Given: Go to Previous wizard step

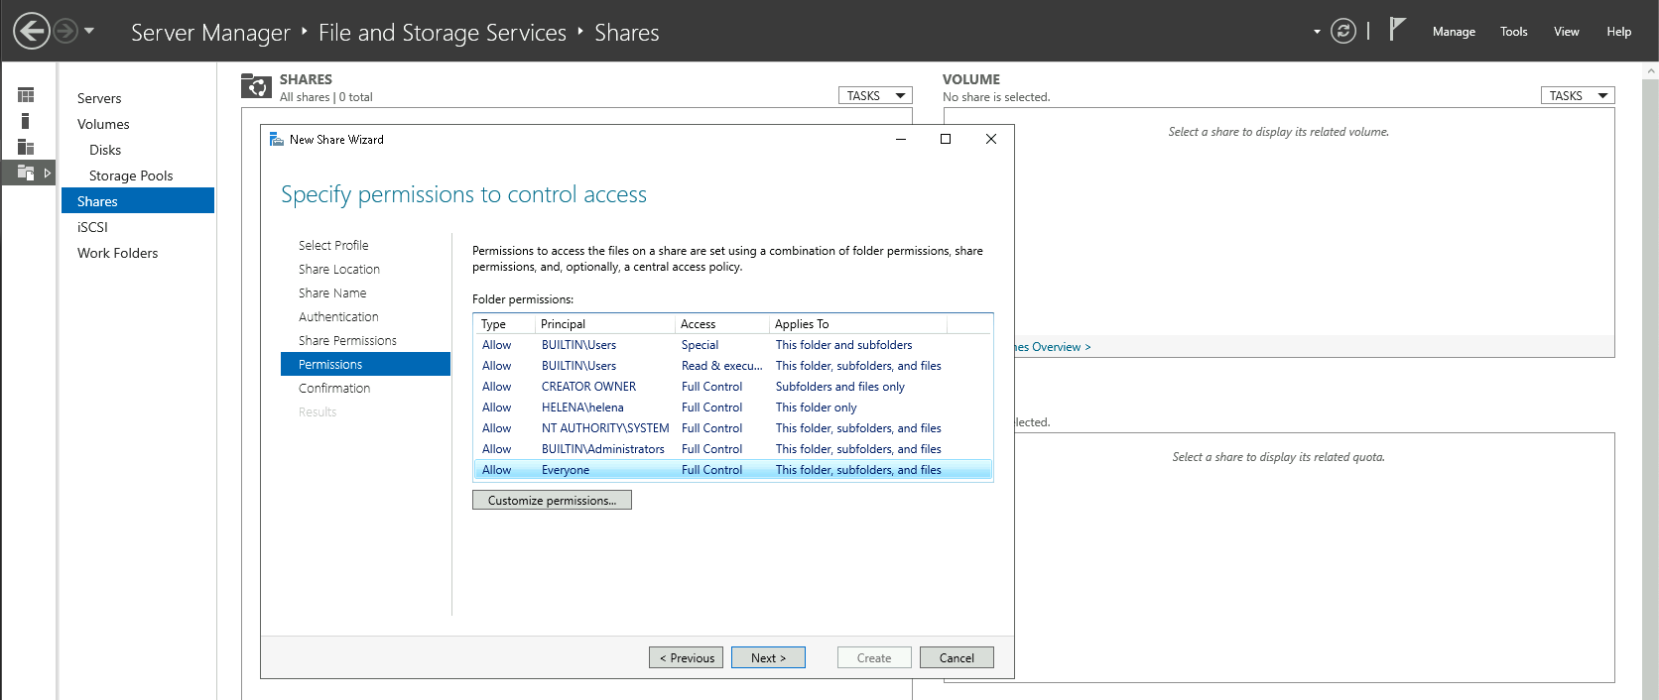Looking at the screenshot, I should tap(687, 658).
